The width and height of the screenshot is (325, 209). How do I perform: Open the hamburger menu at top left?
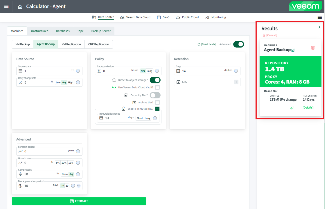click(x=6, y=6)
